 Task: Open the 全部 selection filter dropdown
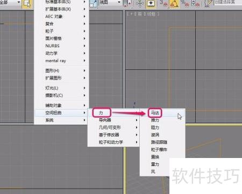pyautogui.click(x=10, y=3)
